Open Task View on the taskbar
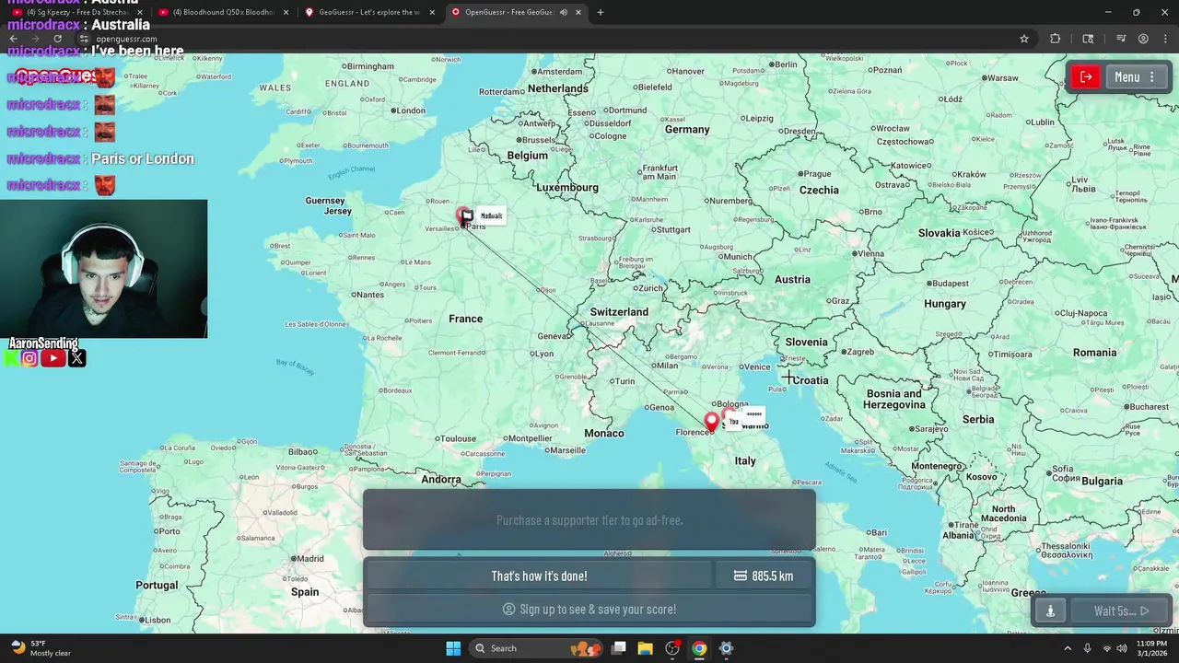 (x=619, y=648)
